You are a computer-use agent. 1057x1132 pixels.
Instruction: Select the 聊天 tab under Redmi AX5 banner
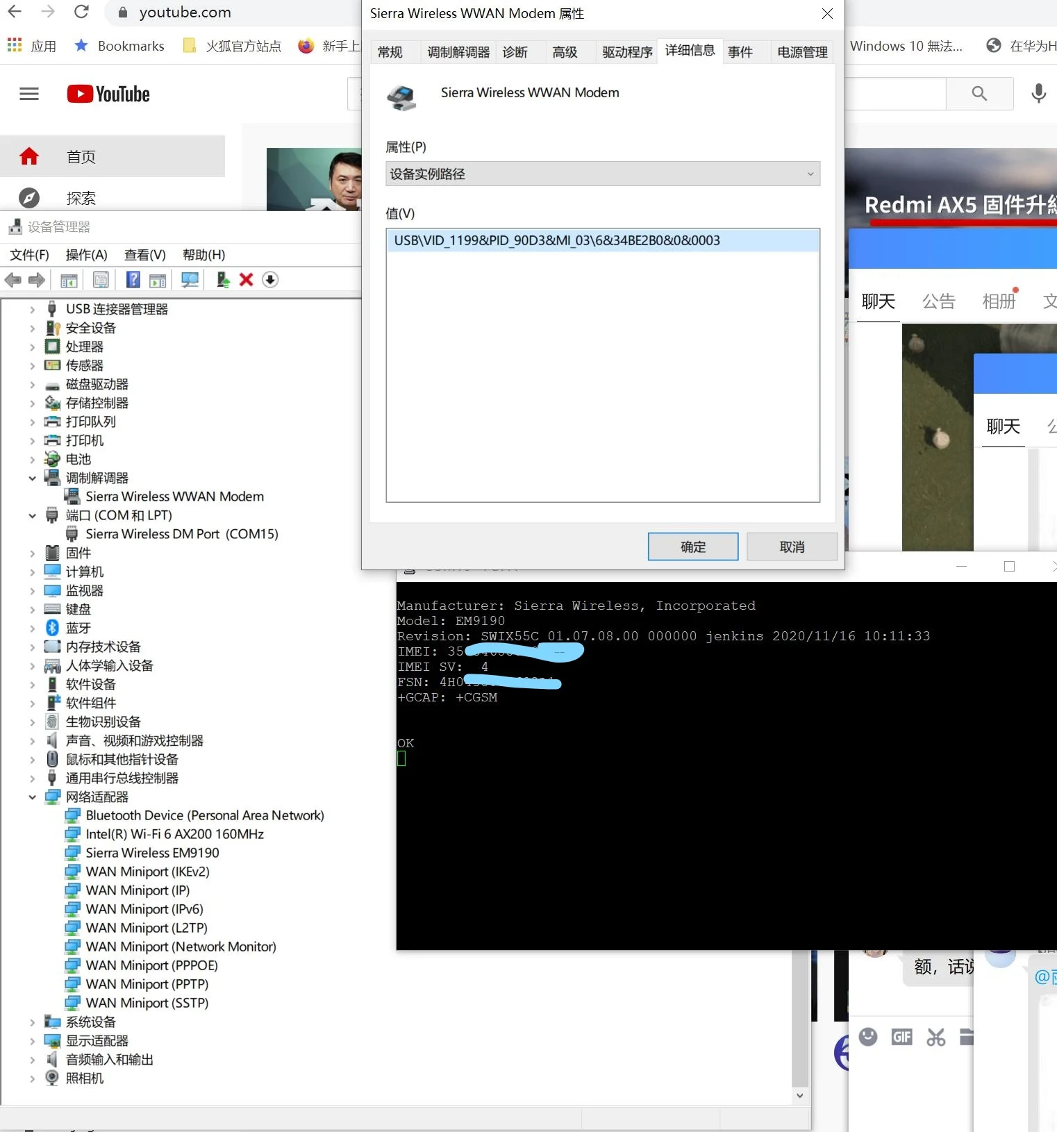(x=879, y=301)
